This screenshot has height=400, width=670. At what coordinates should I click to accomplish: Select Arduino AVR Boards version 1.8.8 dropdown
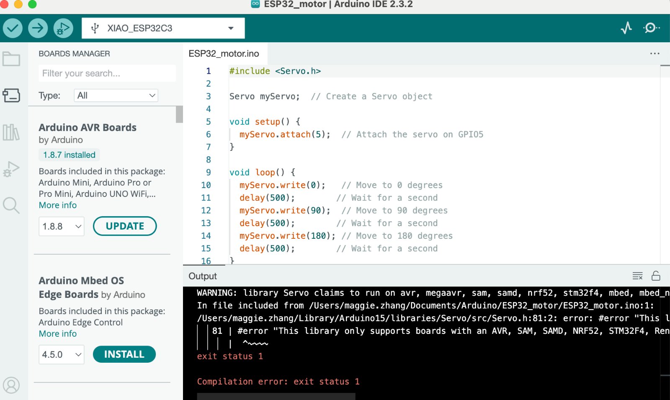pyautogui.click(x=62, y=226)
